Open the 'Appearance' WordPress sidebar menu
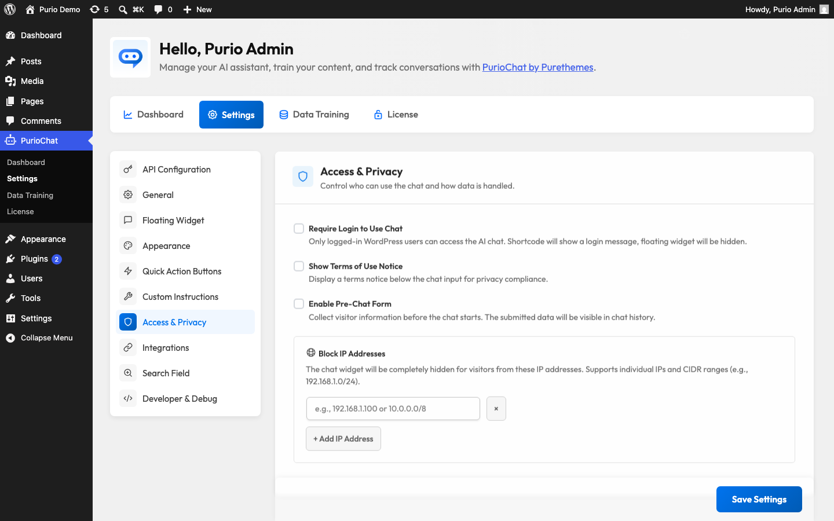Screen dimensions: 834x521 click(46, 239)
